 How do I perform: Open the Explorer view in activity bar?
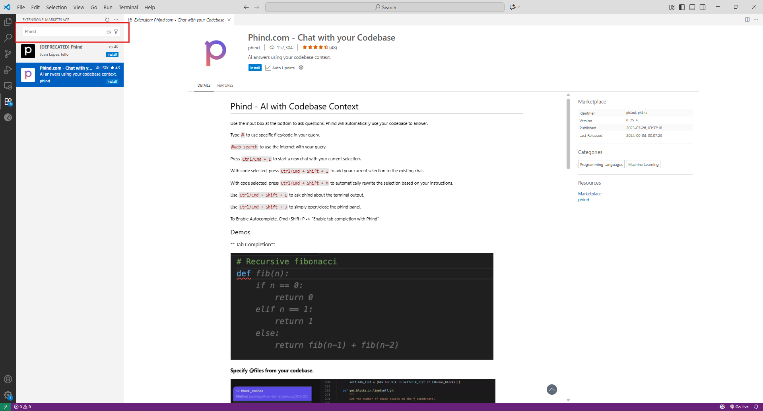coord(8,22)
